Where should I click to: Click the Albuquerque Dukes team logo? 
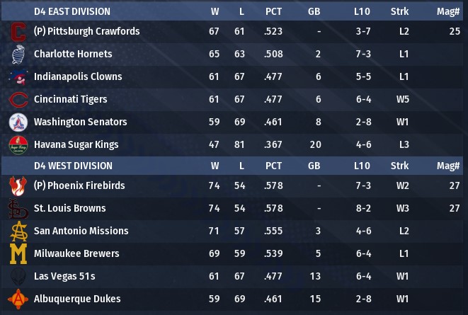tap(18, 299)
